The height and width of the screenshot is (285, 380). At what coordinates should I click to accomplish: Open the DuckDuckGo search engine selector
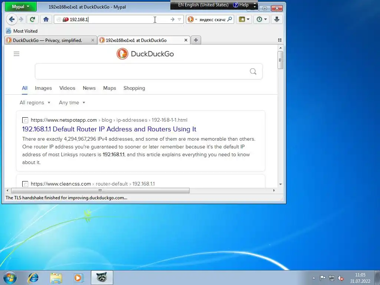click(193, 19)
